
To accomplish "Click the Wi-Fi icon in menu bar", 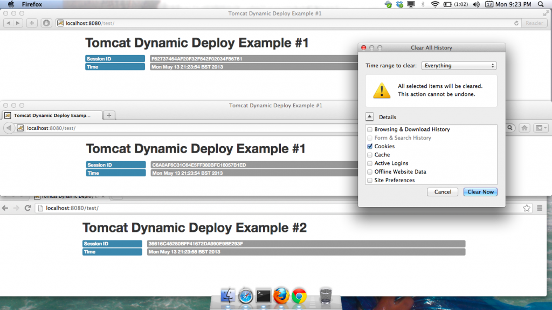I will click(x=435, y=4).
